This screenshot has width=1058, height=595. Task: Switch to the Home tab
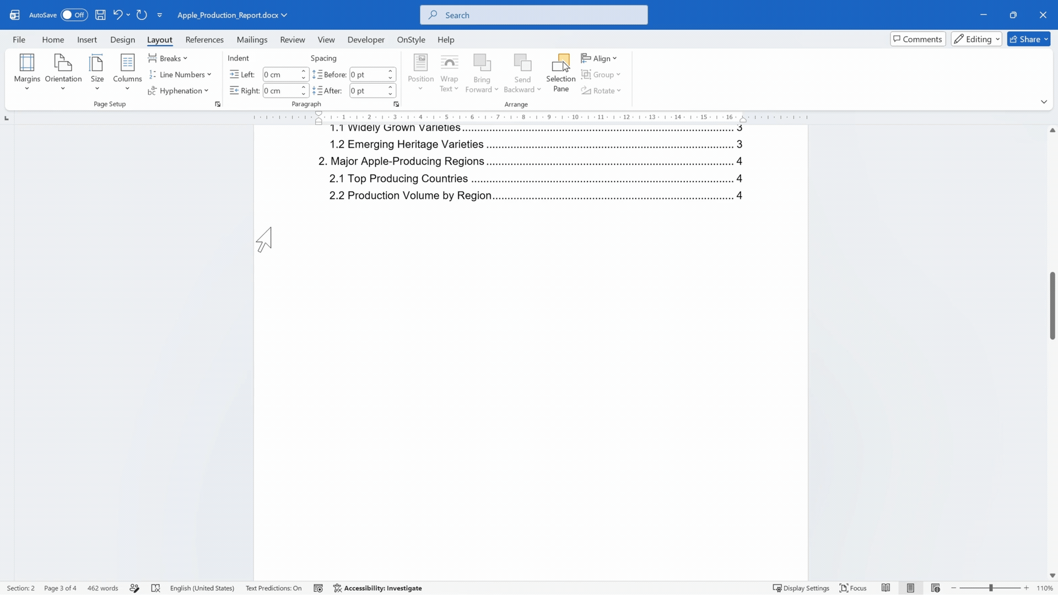53,40
